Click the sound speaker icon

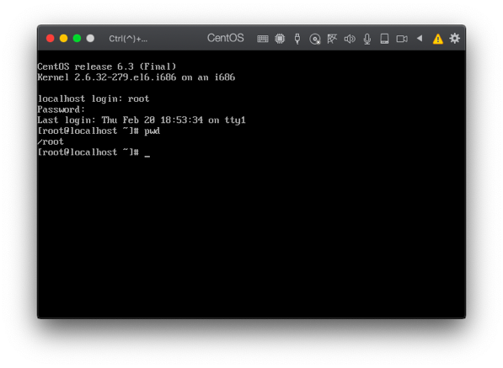350,39
